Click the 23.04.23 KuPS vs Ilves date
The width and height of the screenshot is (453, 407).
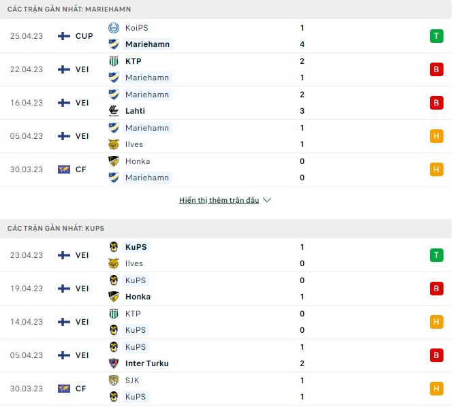(x=27, y=255)
